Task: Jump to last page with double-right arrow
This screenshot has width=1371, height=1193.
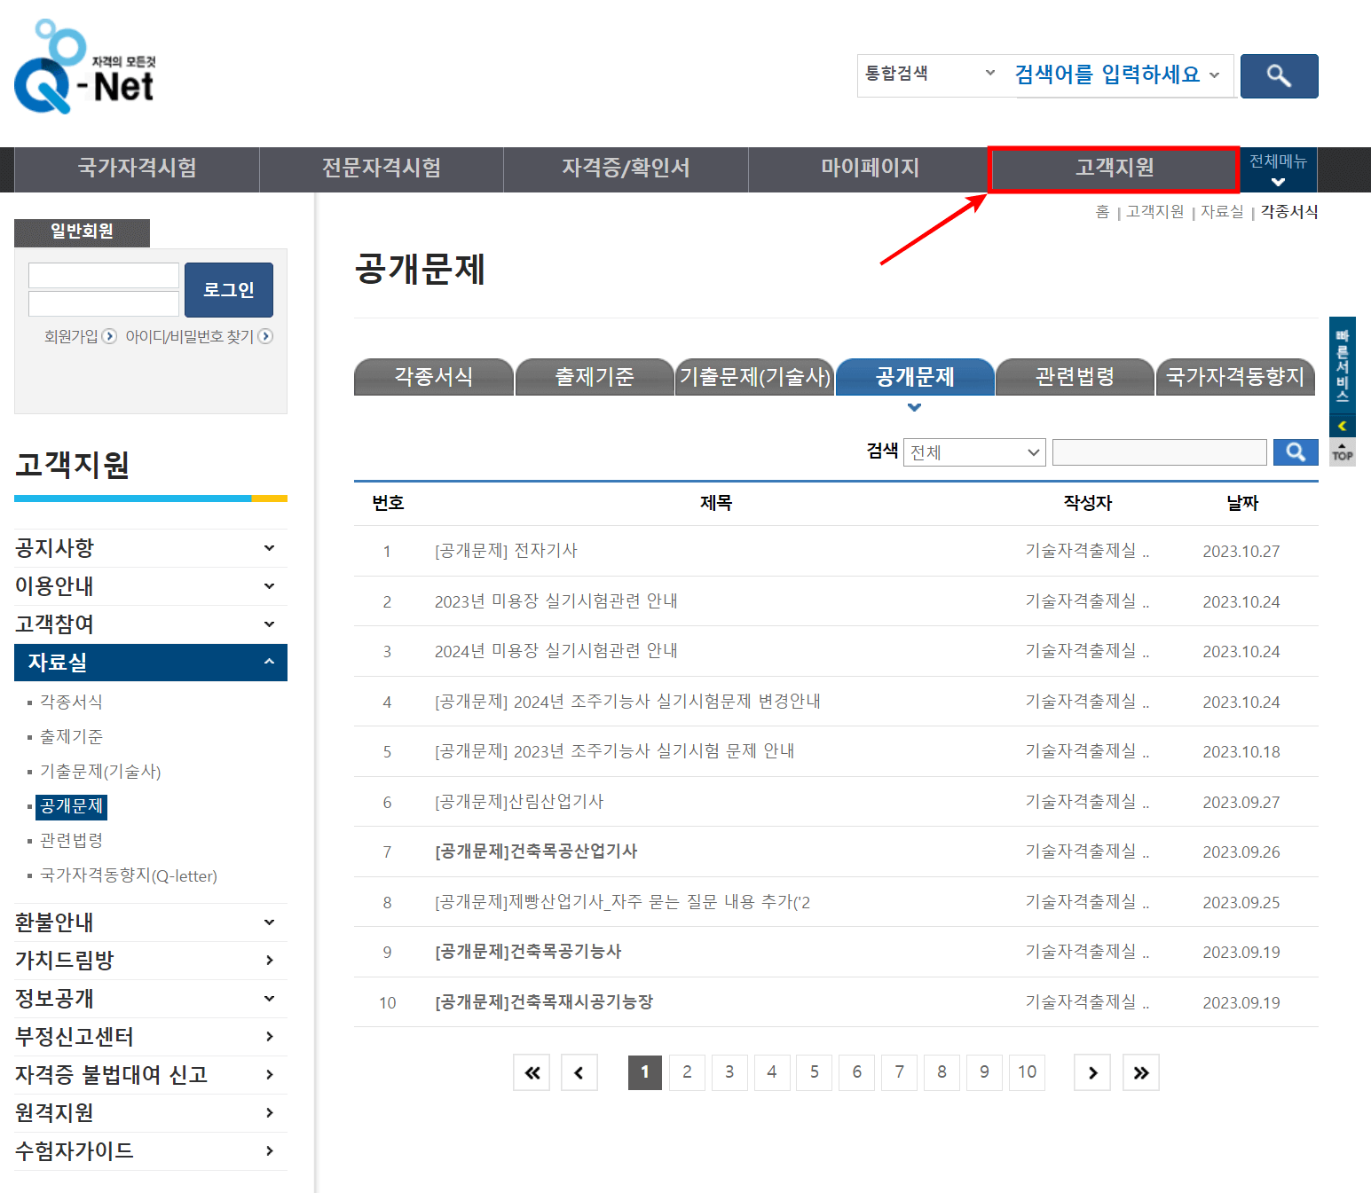Action: click(1141, 1072)
